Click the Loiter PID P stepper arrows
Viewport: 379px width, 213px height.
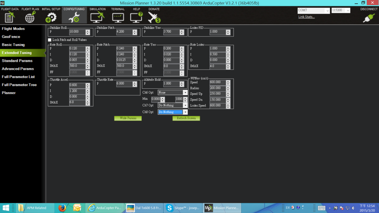pos(228,32)
